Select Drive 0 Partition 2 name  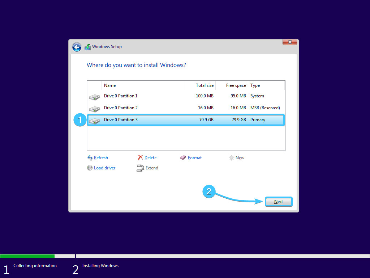click(x=121, y=108)
